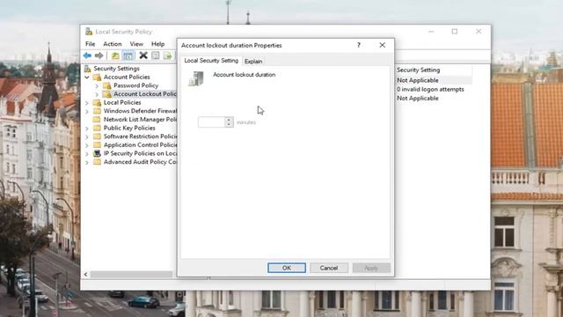This screenshot has width=563, height=317.
Task: Click the minutes input field
Action: coord(211,122)
